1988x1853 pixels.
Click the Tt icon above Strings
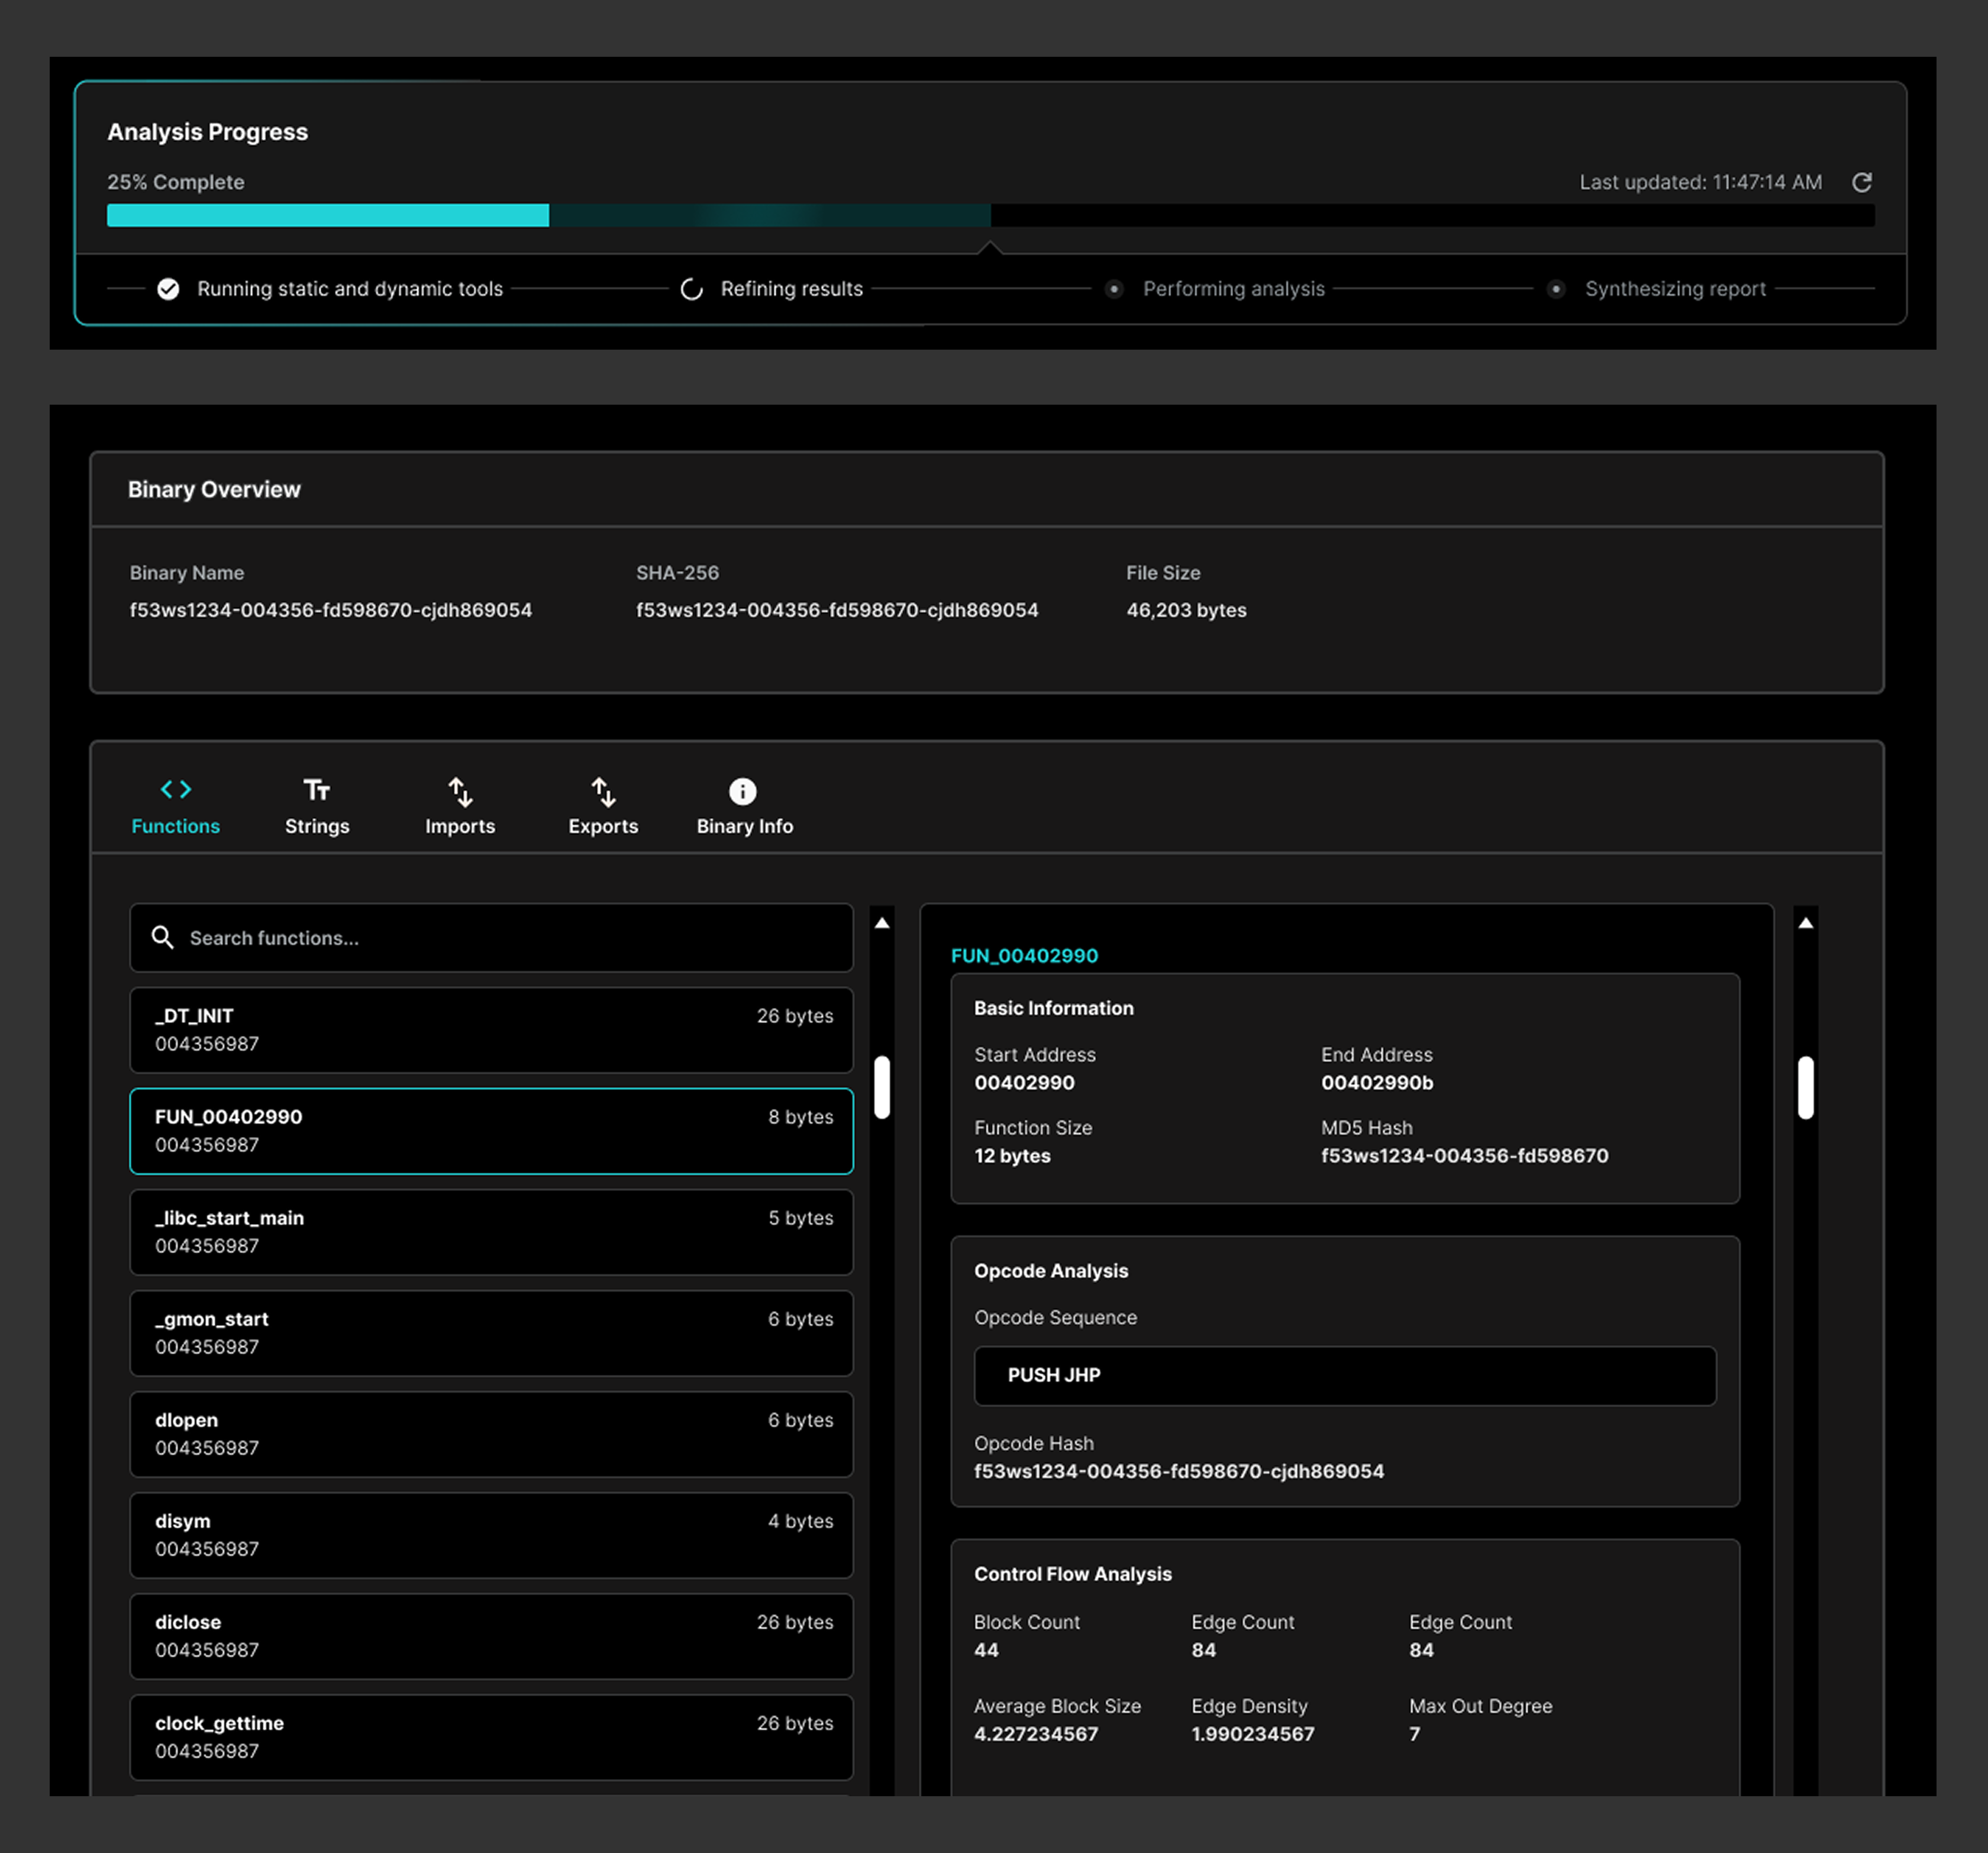[317, 789]
